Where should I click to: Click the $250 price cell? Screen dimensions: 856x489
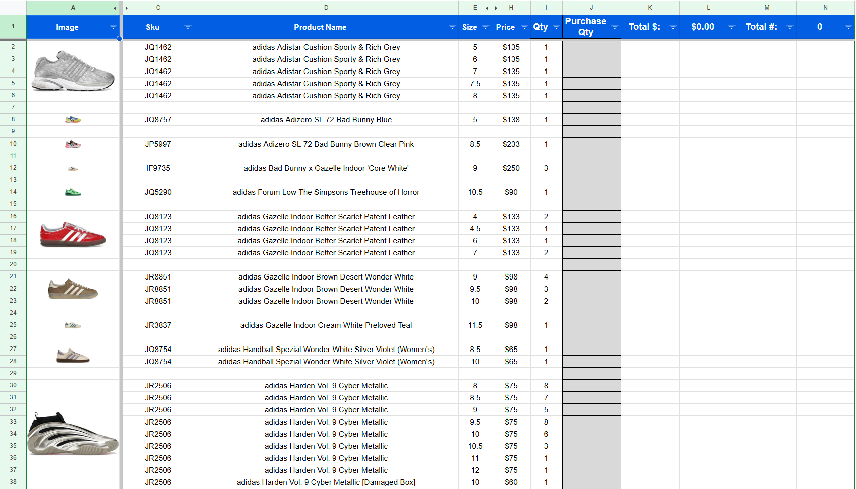(x=511, y=168)
